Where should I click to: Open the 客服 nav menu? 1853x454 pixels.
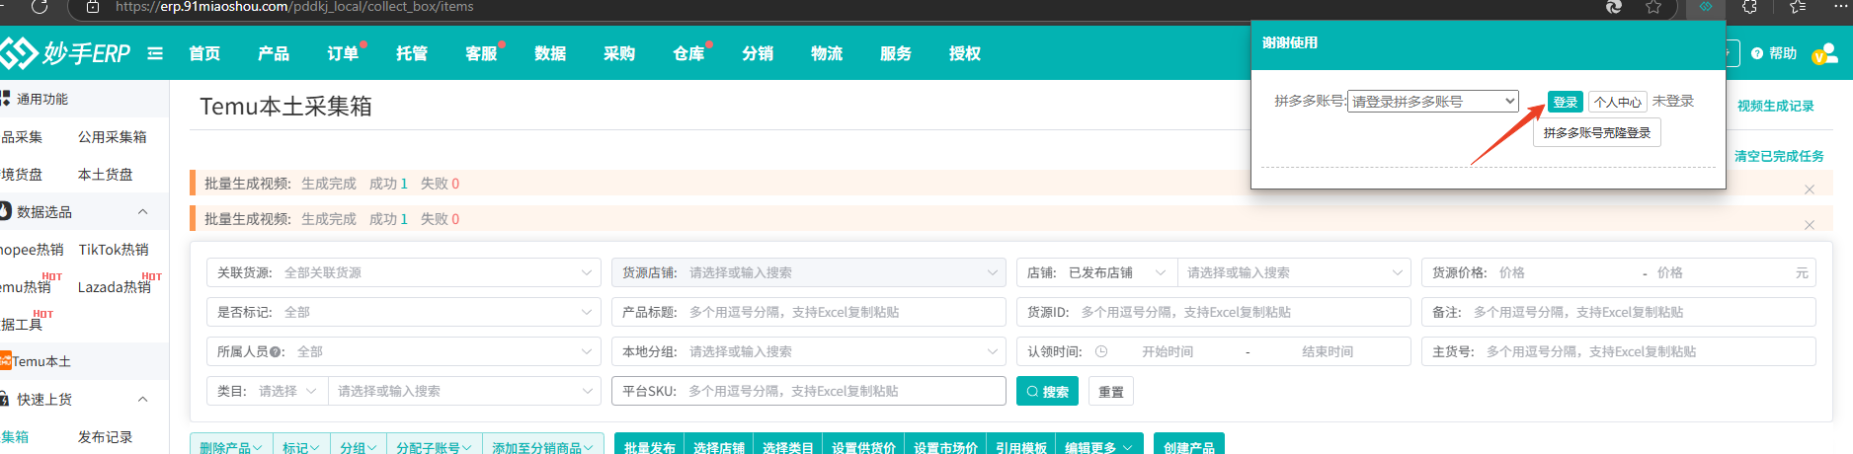(x=481, y=53)
